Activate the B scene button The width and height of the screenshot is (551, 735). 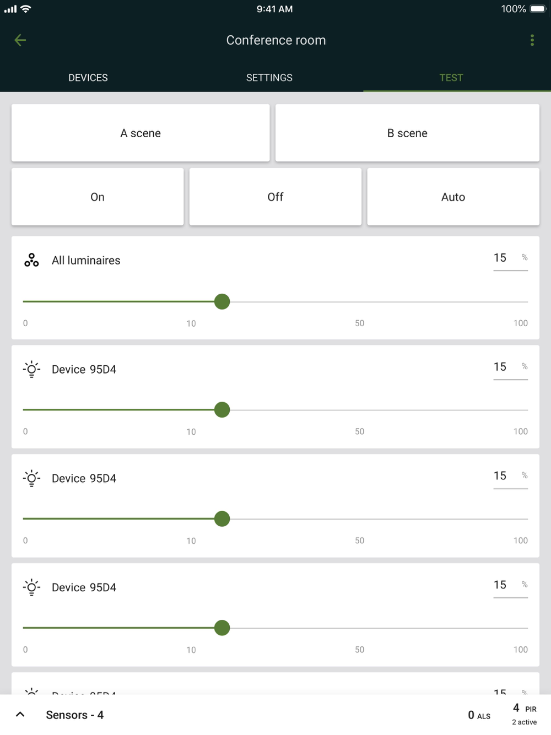(407, 133)
